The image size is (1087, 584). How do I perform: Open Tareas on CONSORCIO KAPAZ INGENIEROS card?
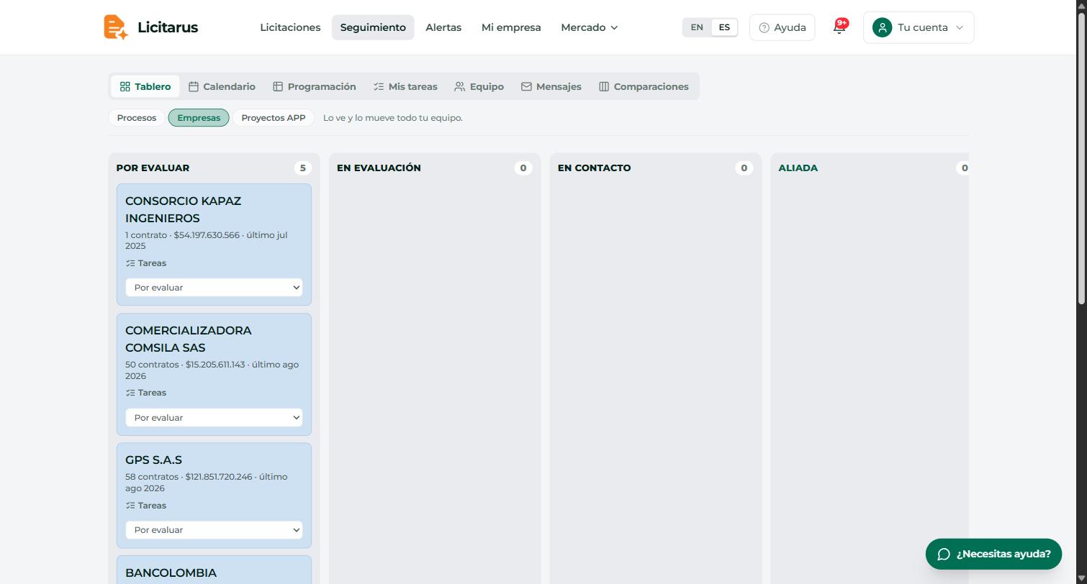pos(146,263)
